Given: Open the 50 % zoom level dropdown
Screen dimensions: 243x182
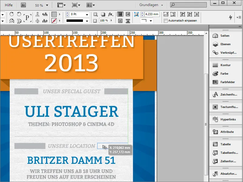Looking at the screenshot, I should point(47,5).
